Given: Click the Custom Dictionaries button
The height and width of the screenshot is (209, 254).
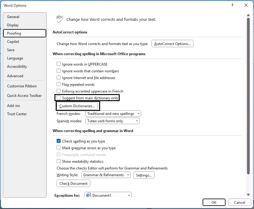Looking at the screenshot, I should pos(77,106).
